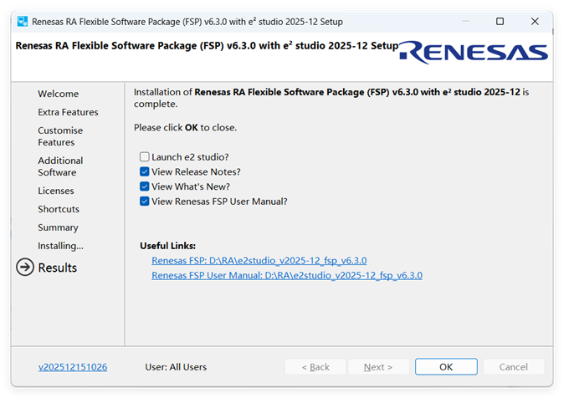Screen dimensions: 564x398
Task: Close the setup window
Action: tap(535, 22)
